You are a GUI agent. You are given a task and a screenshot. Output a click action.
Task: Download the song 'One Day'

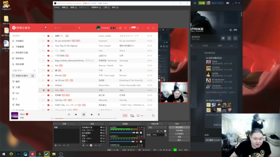coord(52,100)
